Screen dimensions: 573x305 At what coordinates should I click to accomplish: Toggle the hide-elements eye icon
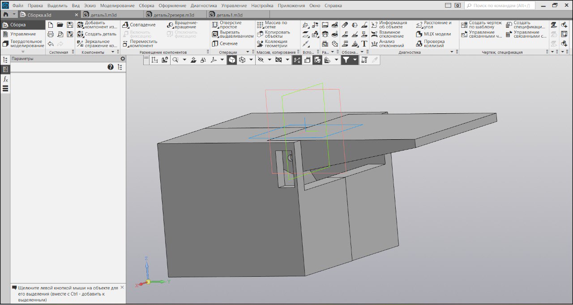pyautogui.click(x=261, y=60)
